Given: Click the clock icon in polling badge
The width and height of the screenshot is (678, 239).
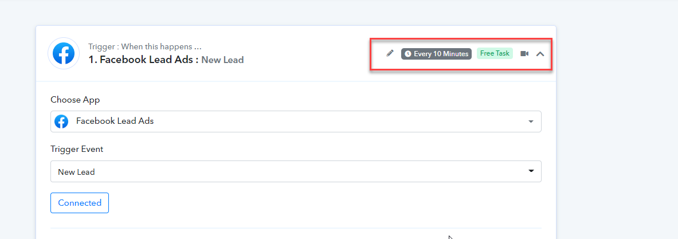Looking at the screenshot, I should coord(407,54).
